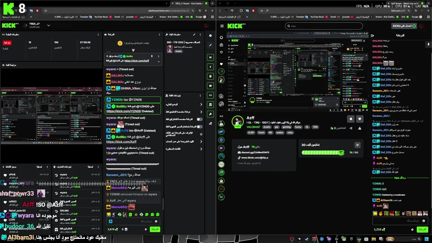The width and height of the screenshot is (432, 243).
Task: Switch to the Azff Stream browser tab
Action: pos(406,3)
